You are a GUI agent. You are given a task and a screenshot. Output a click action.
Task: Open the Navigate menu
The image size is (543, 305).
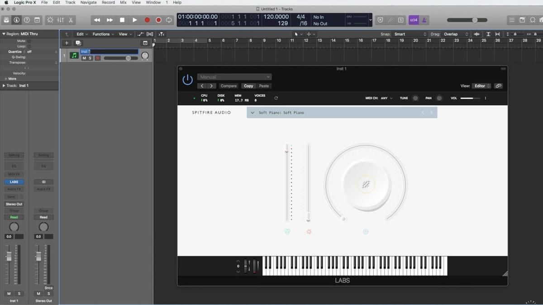point(88,2)
